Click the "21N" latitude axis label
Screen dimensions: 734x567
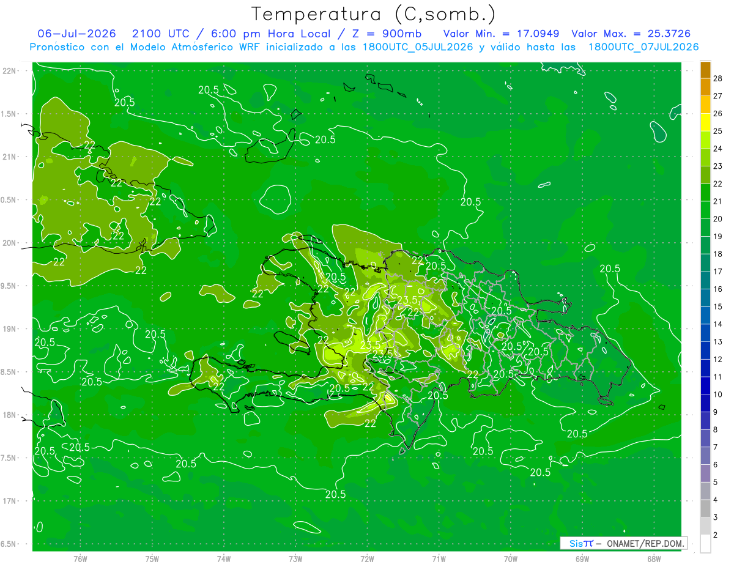9,157
